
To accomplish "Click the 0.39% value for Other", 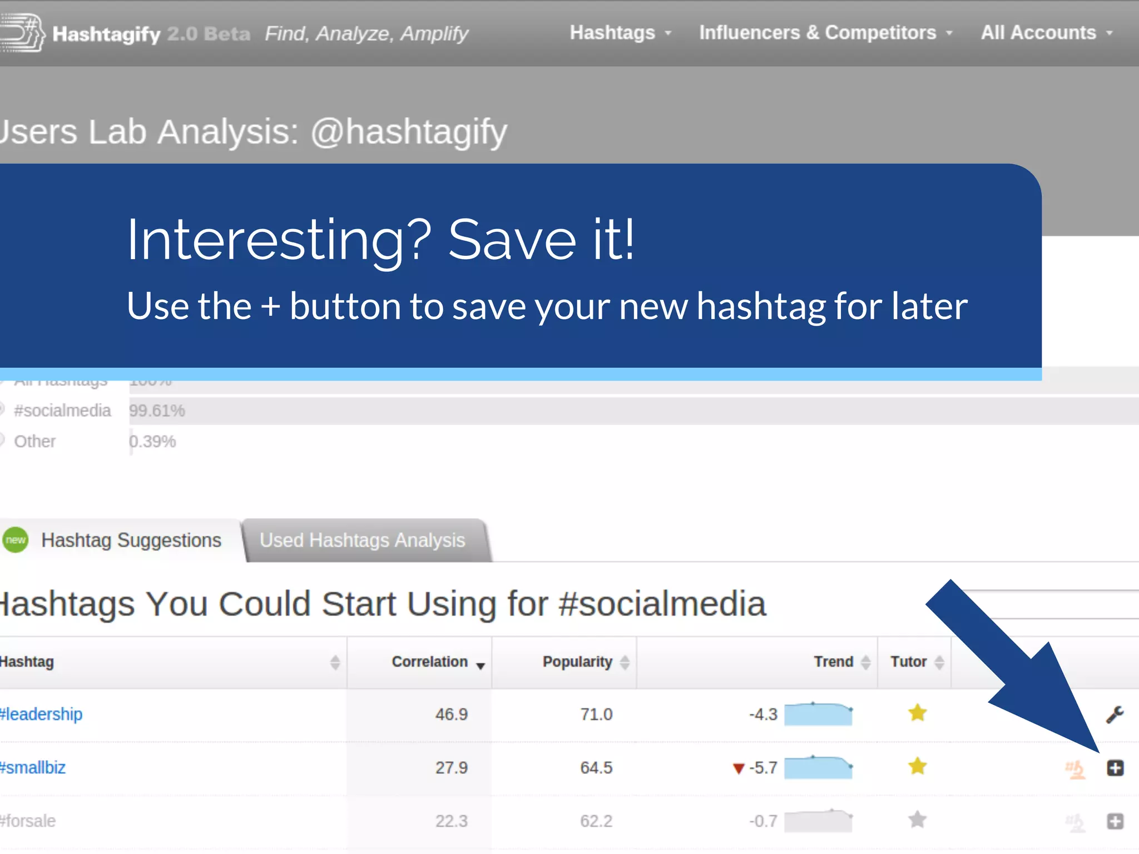I will tap(153, 441).
